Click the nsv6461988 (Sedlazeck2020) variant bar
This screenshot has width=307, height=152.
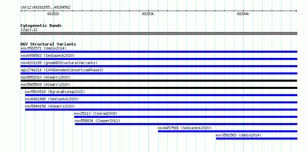click(x=161, y=102)
